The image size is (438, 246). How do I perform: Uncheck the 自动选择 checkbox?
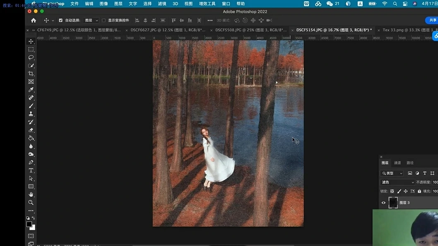click(x=60, y=20)
